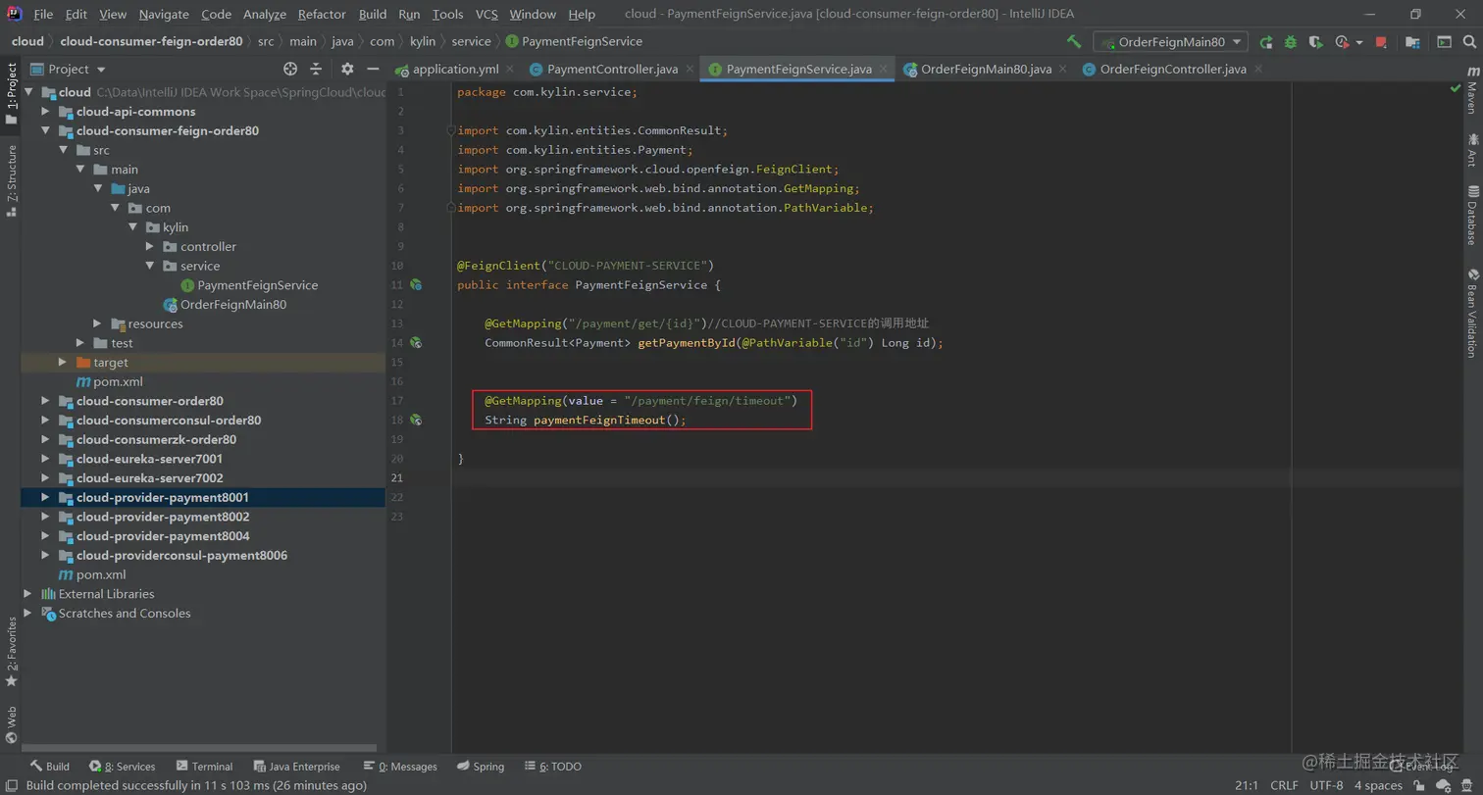Expand External Libraries node
Screen dimensions: 1483x795
tap(27, 594)
